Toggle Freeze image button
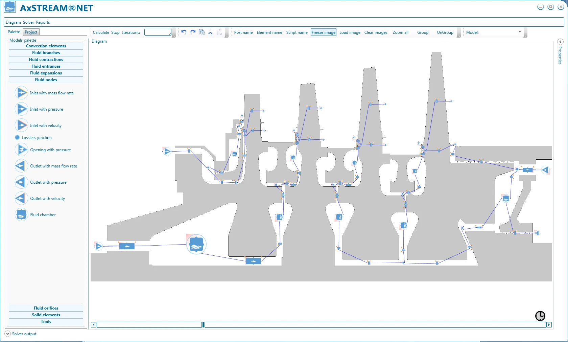This screenshot has height=342, width=568. click(324, 32)
